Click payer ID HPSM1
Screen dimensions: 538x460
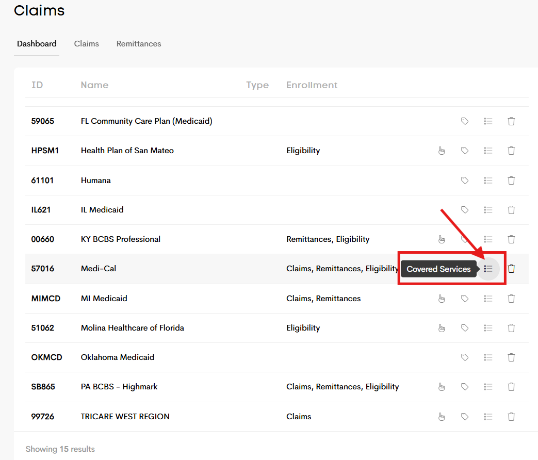[45, 151]
